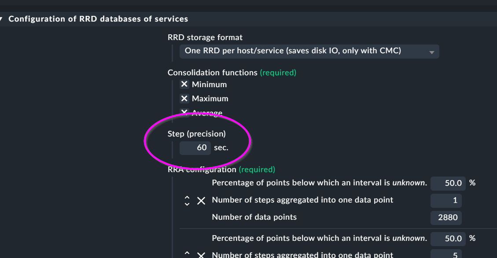497x258 pixels.
Task: Edit first unknown percentage field showing 50.0
Action: tap(448, 184)
